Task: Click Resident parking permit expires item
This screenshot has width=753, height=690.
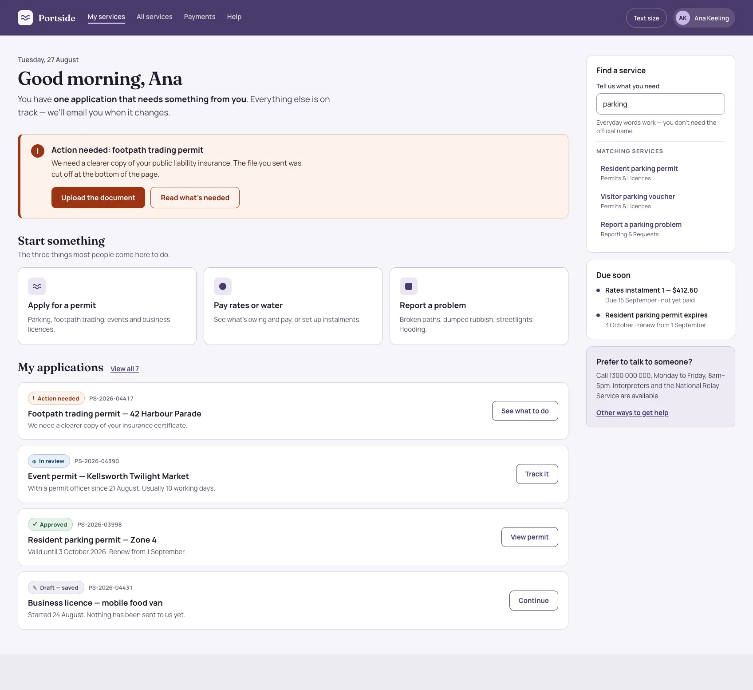Action: (x=656, y=315)
